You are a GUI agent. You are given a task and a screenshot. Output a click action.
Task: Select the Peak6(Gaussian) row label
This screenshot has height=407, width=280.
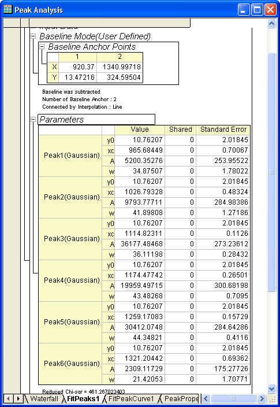coord(72,364)
